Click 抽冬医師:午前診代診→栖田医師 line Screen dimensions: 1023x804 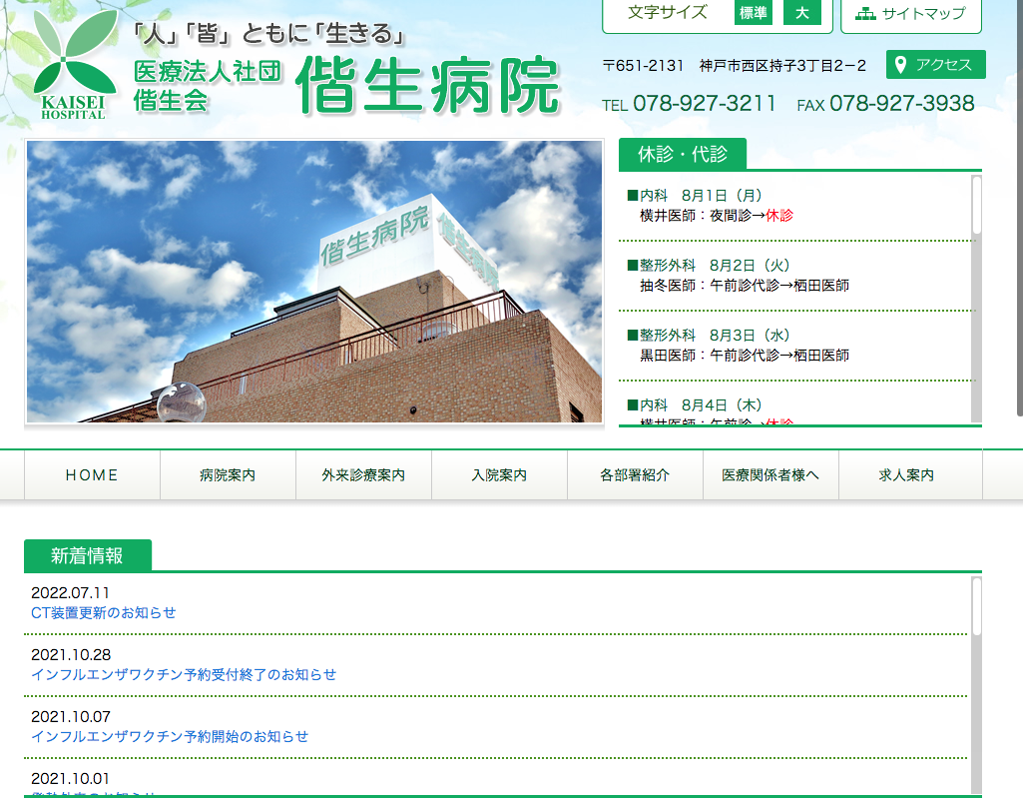745,286
